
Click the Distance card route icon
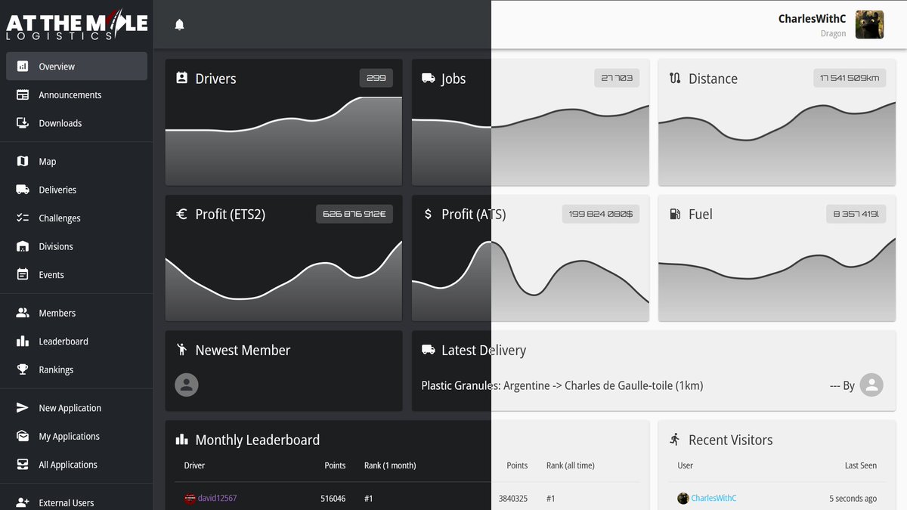[675, 78]
